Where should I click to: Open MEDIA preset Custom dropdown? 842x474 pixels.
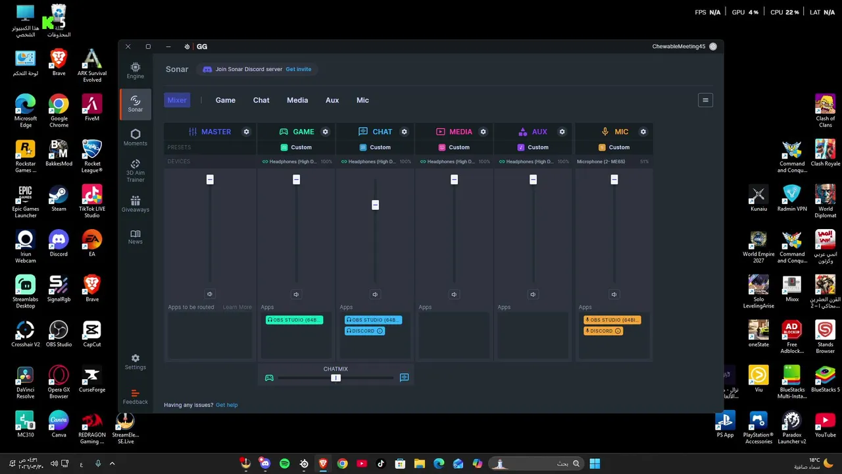pos(454,147)
